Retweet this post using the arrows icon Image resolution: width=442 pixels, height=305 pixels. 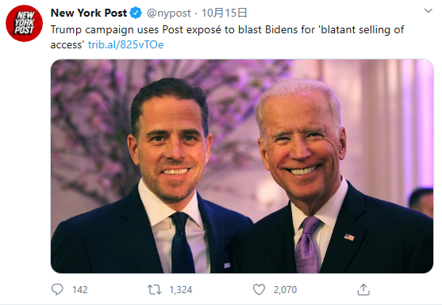pyautogui.click(x=155, y=289)
